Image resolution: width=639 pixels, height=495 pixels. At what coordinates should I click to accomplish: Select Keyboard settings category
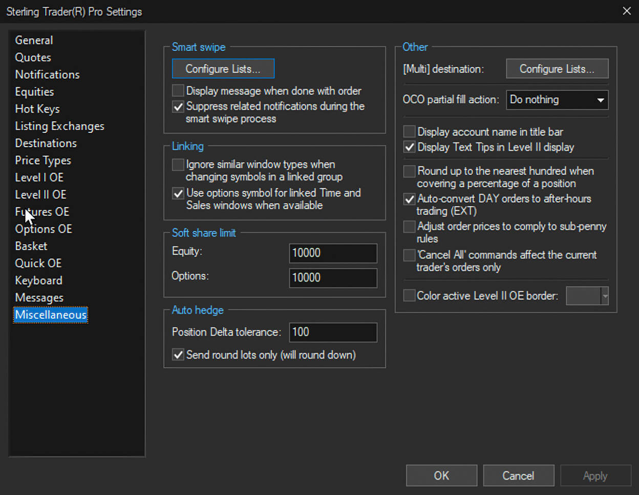38,280
